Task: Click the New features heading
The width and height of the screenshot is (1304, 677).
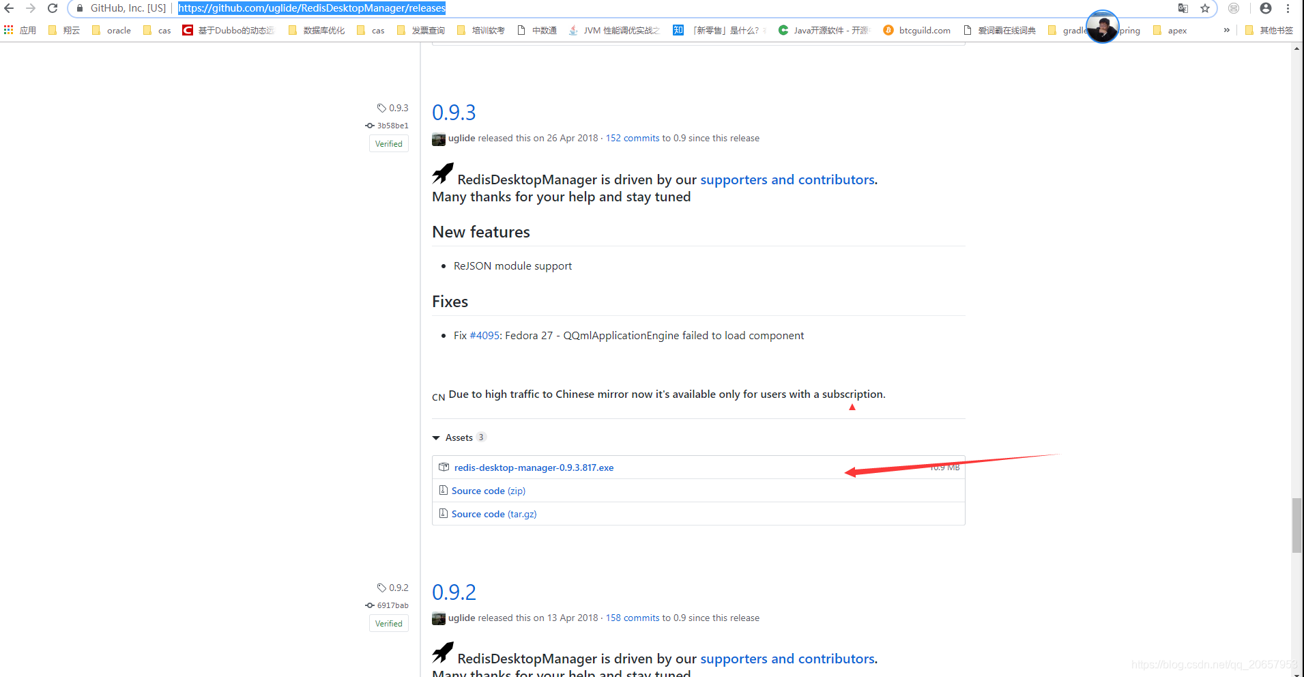Action: [x=481, y=232]
